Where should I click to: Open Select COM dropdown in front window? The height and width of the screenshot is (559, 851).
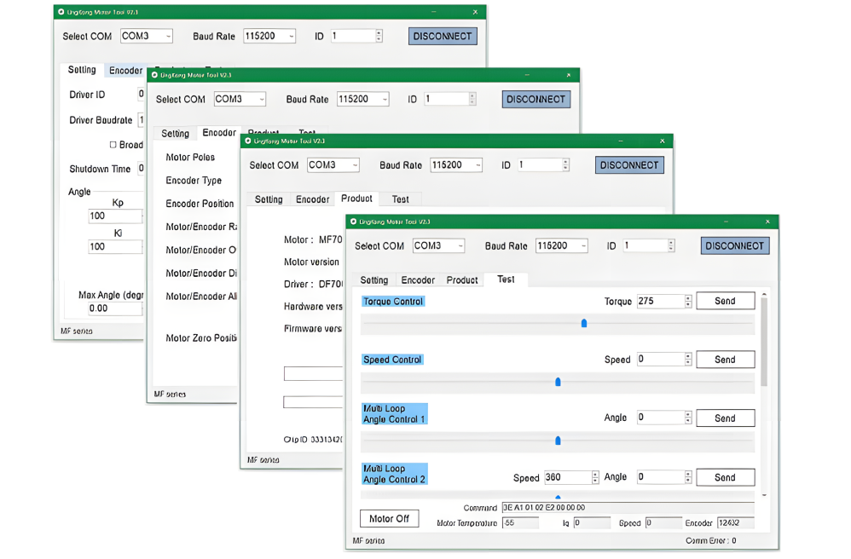pos(438,245)
